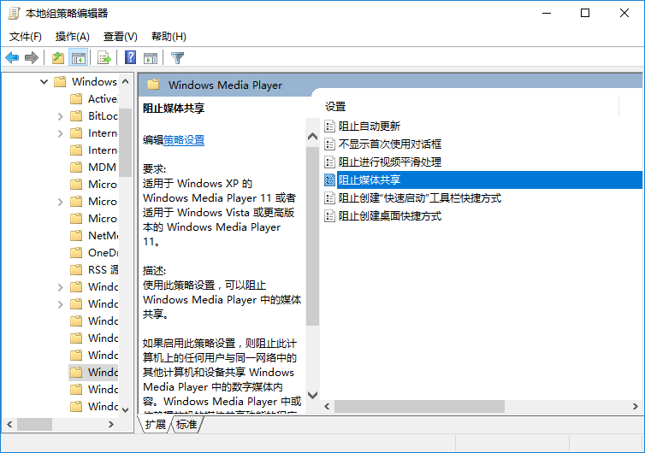Collapse the Windows components tree node

coord(44,82)
